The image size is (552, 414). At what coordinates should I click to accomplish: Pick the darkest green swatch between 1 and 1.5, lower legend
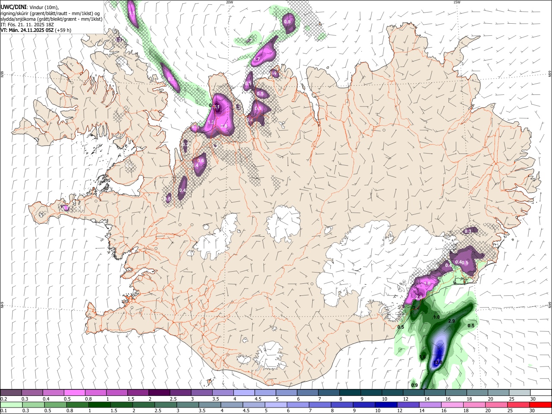pos(99,405)
